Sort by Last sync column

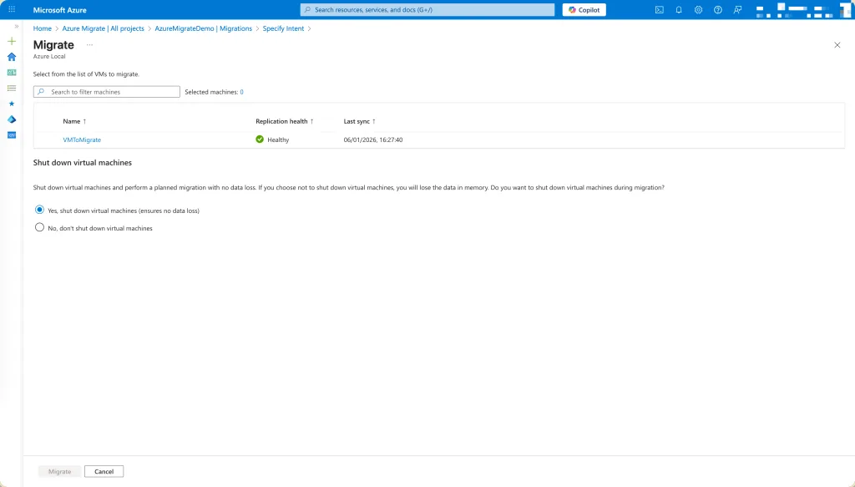click(359, 121)
